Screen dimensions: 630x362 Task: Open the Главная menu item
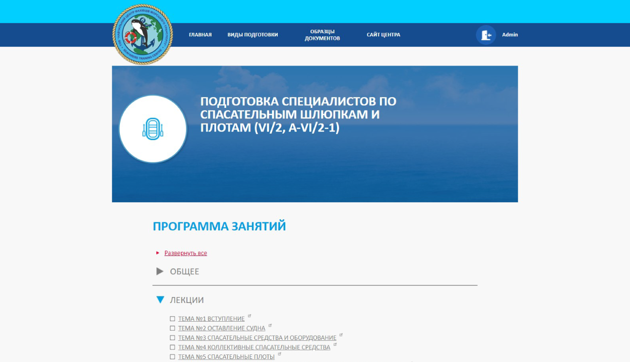coord(200,35)
